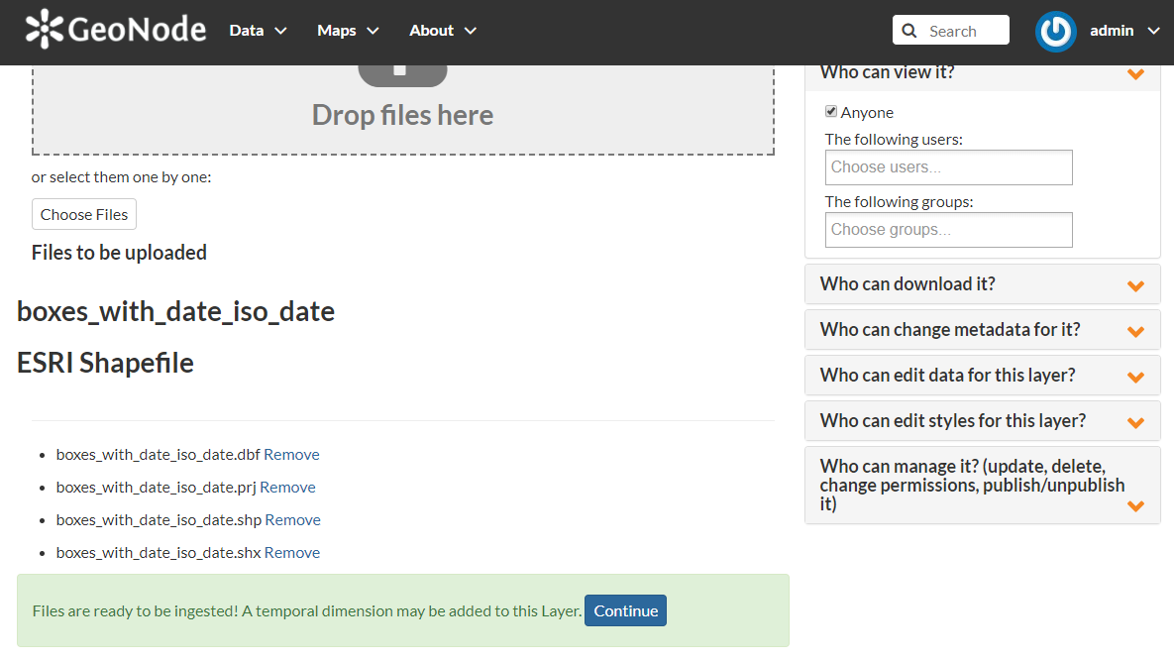The image size is (1174, 660).
Task: Expand 'Who can edit styles for this layer?'
Action: tap(981, 420)
